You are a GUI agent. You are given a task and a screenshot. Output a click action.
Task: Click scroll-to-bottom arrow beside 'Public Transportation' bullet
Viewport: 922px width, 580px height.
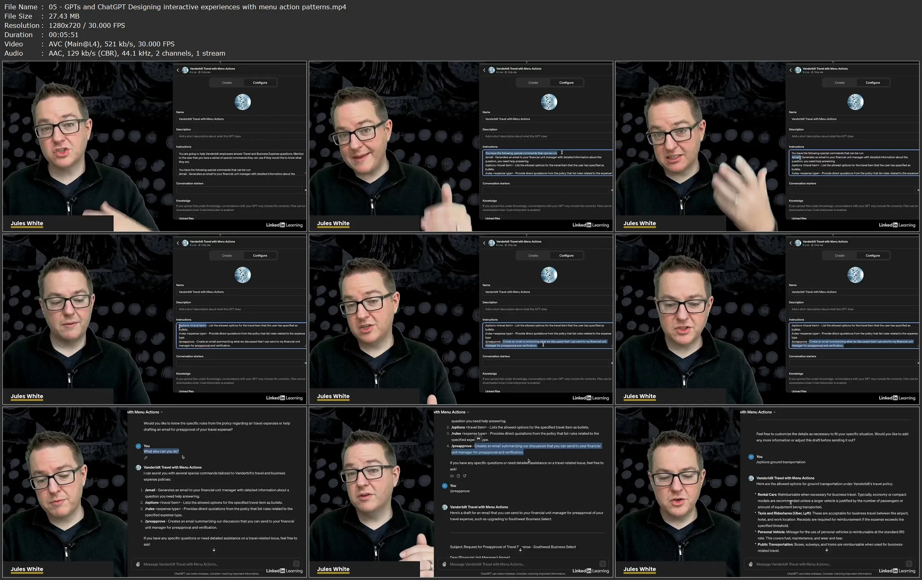pos(827,550)
